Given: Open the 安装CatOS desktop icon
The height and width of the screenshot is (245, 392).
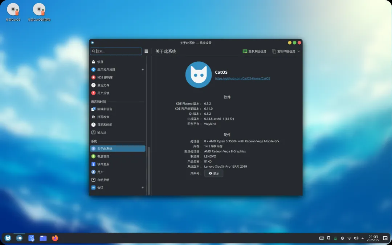Looking at the screenshot, I should click(13, 12).
